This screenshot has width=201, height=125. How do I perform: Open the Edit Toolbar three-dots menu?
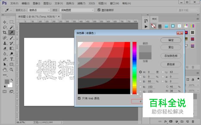coord(5,75)
